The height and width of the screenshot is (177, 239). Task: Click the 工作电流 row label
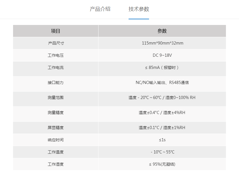point(56,68)
